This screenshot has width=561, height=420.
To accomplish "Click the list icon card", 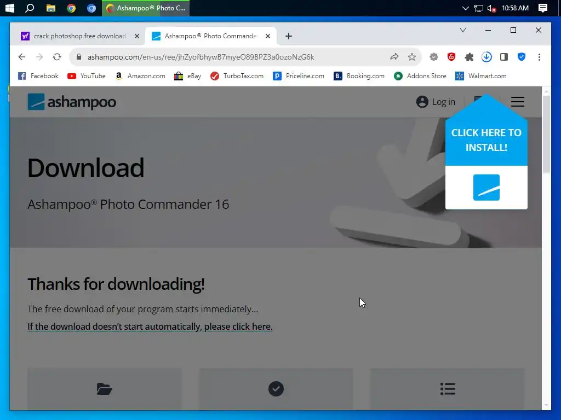I will (x=448, y=389).
